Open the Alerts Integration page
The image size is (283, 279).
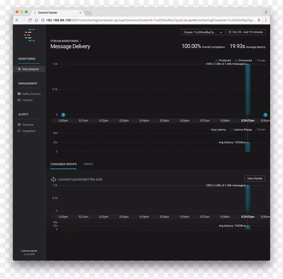(29, 131)
